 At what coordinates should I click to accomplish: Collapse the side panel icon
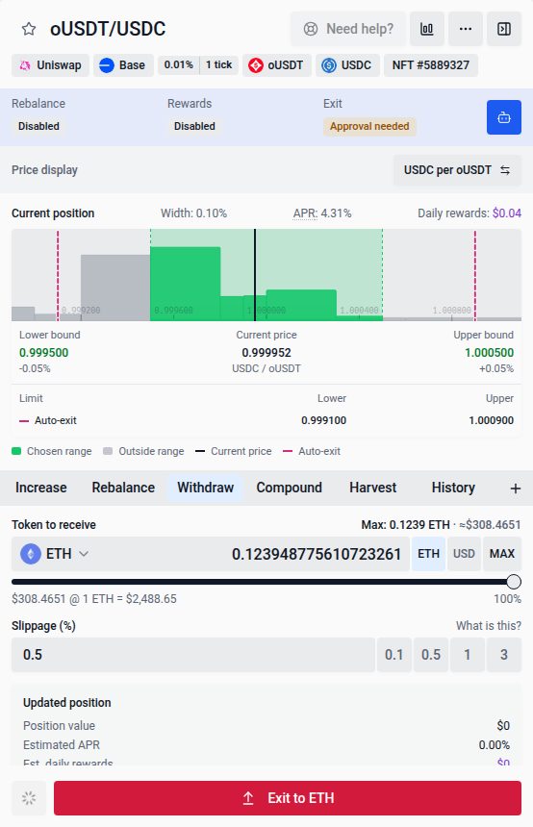tap(504, 29)
